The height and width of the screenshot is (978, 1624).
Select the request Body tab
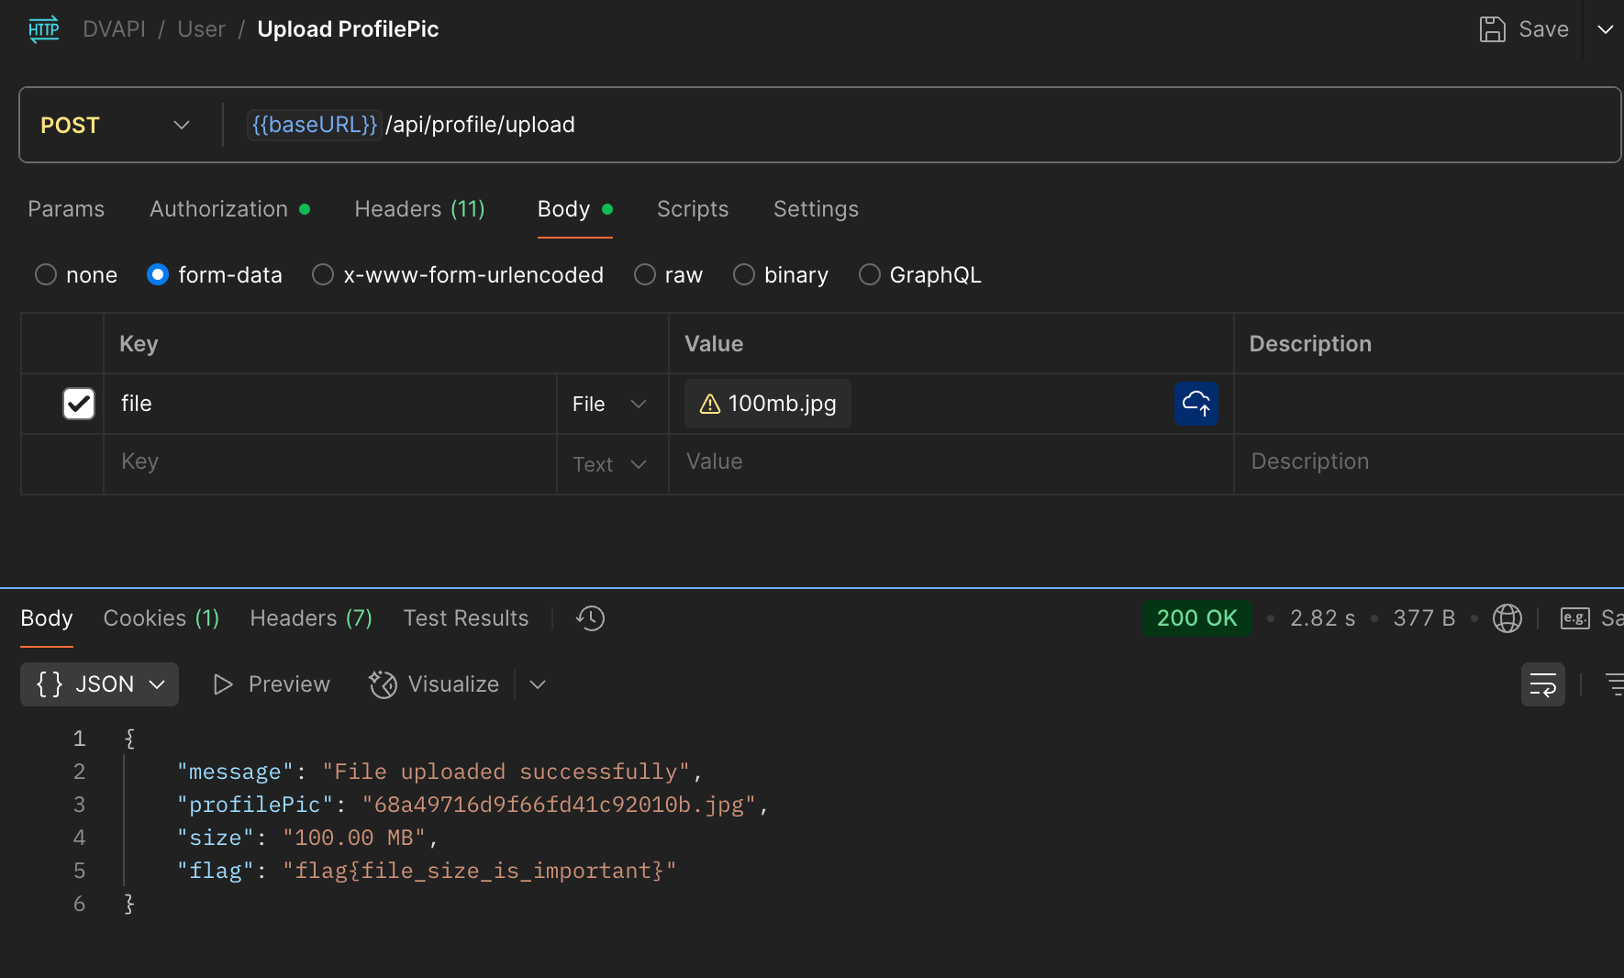point(574,209)
